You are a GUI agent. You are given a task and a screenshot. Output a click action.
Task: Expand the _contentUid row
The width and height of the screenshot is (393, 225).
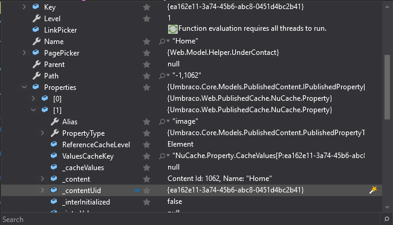point(42,190)
